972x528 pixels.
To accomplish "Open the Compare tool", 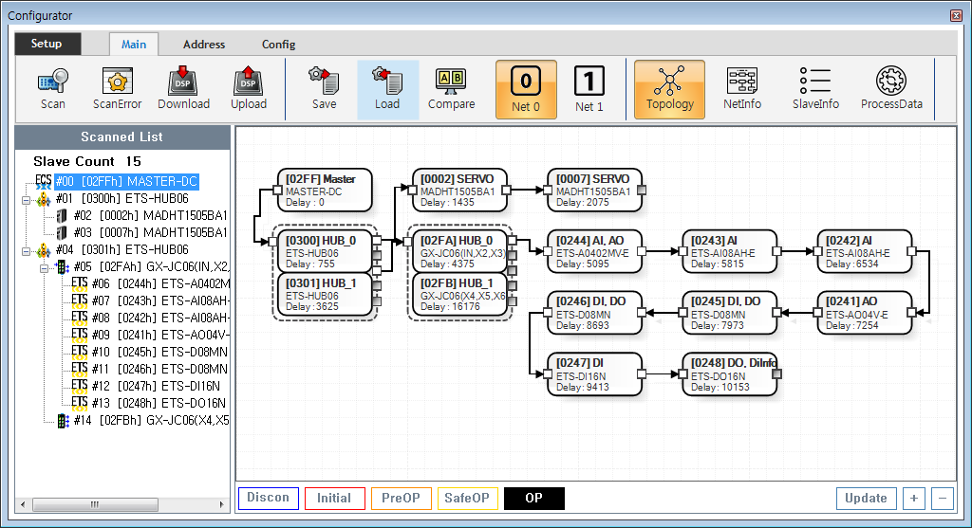I will pyautogui.click(x=451, y=89).
